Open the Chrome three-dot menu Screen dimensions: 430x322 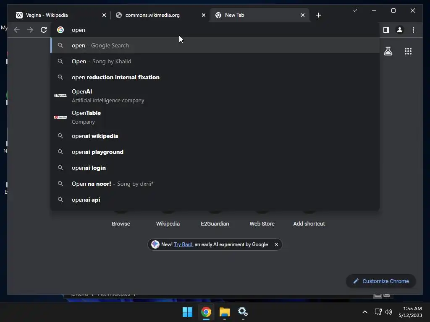[413, 30]
